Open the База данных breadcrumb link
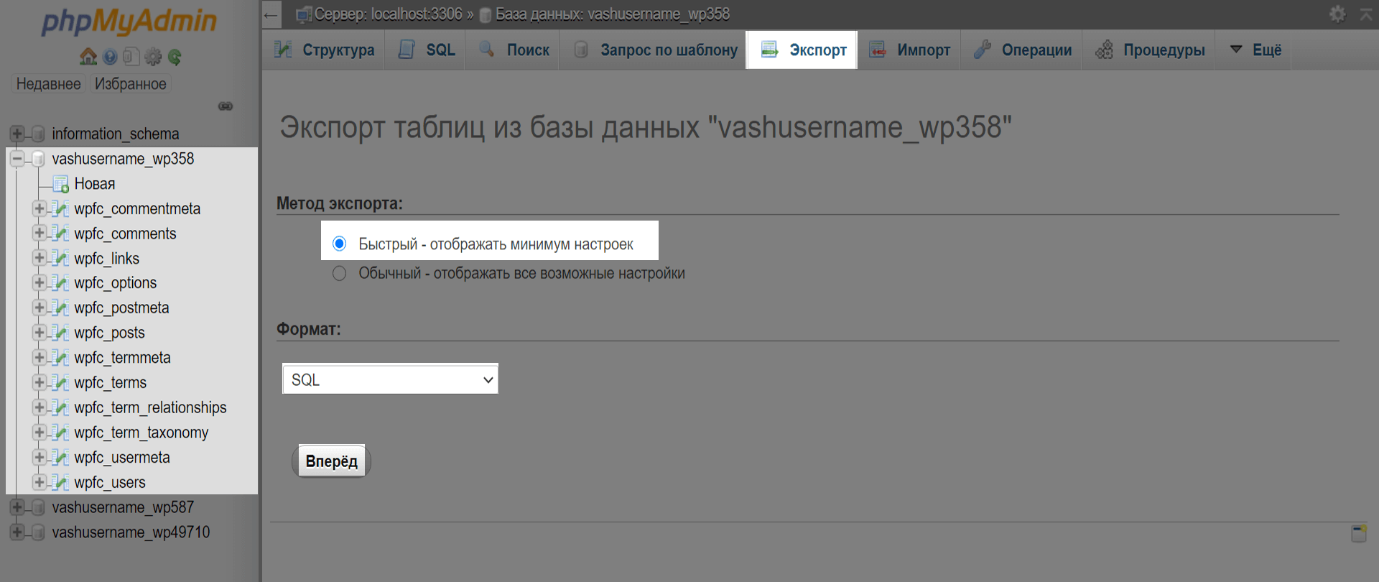 click(x=613, y=14)
